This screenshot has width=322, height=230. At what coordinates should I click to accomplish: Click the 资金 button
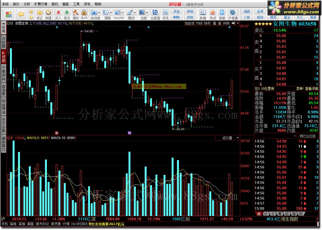(x=176, y=12)
